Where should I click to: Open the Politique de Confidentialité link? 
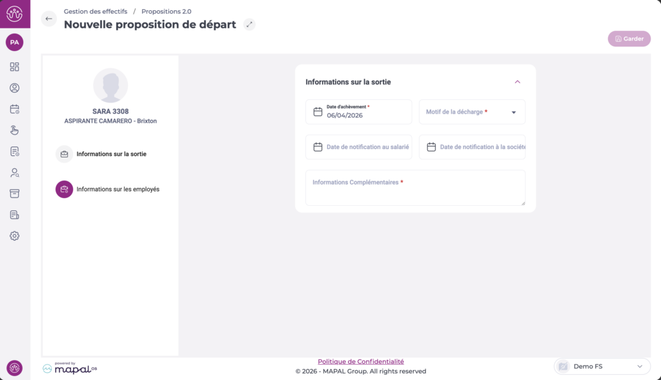click(x=361, y=361)
